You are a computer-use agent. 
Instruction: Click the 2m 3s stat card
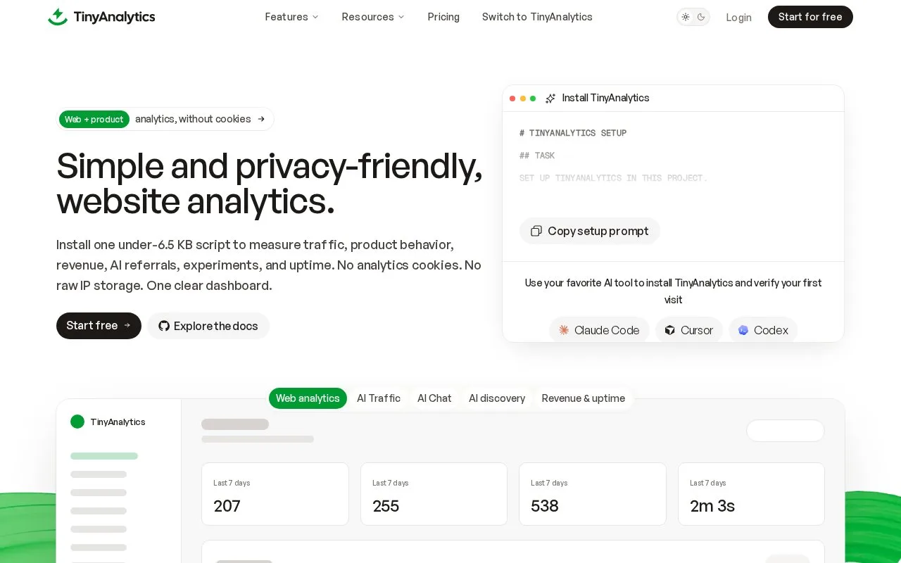(751, 494)
